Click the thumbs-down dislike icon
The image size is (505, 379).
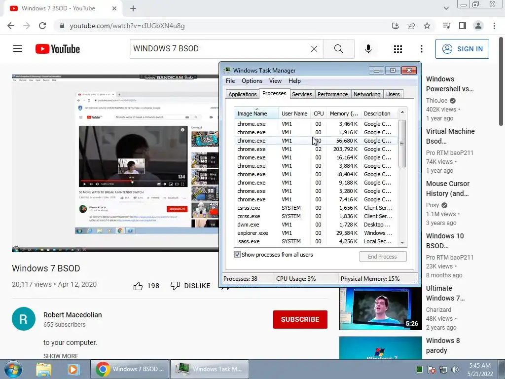point(175,286)
